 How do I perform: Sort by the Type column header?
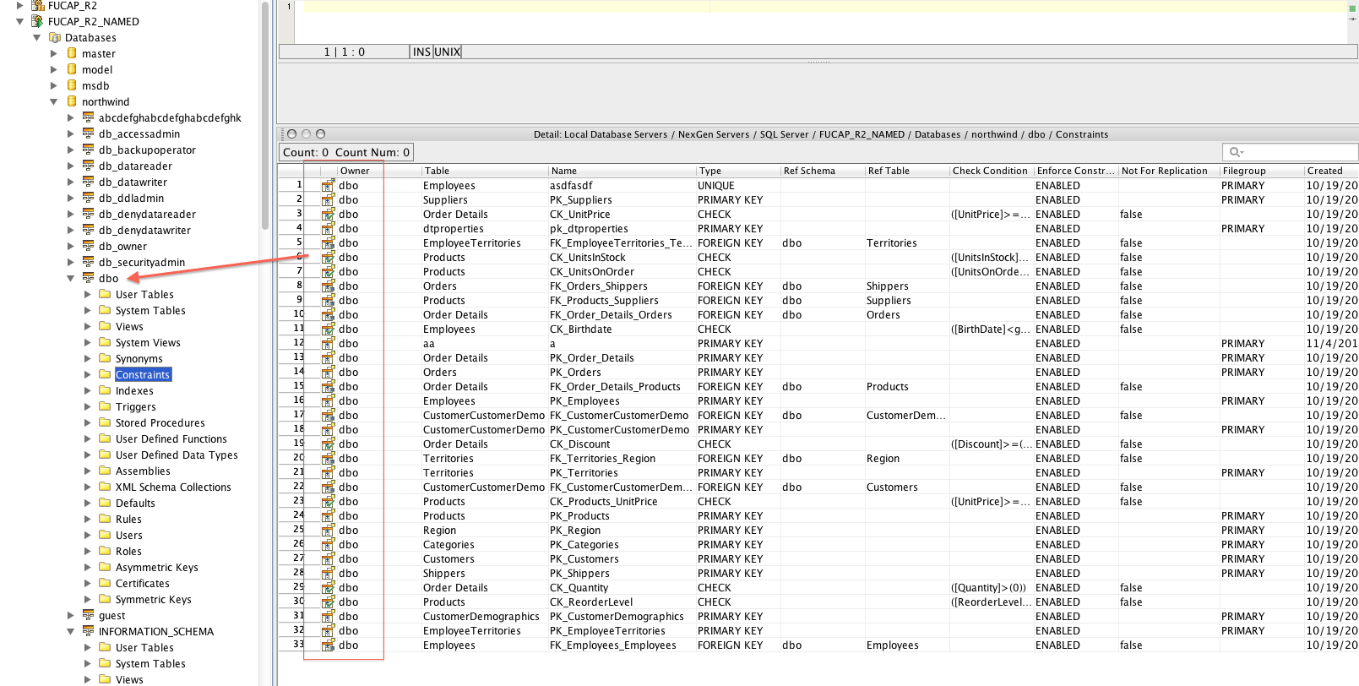coord(738,171)
